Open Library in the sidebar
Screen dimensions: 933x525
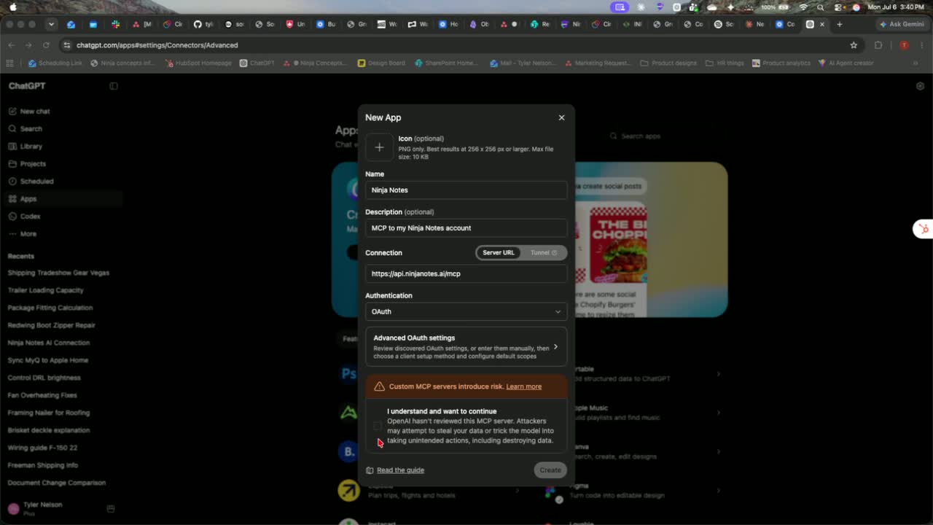31,147
